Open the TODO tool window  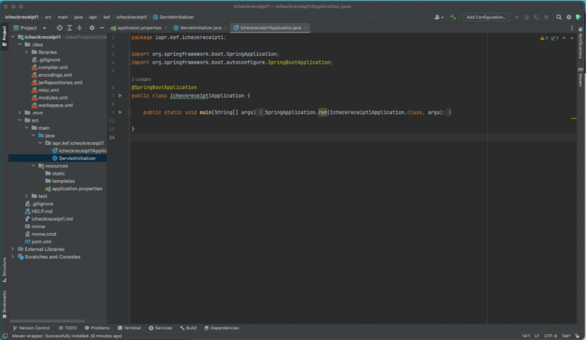68,328
